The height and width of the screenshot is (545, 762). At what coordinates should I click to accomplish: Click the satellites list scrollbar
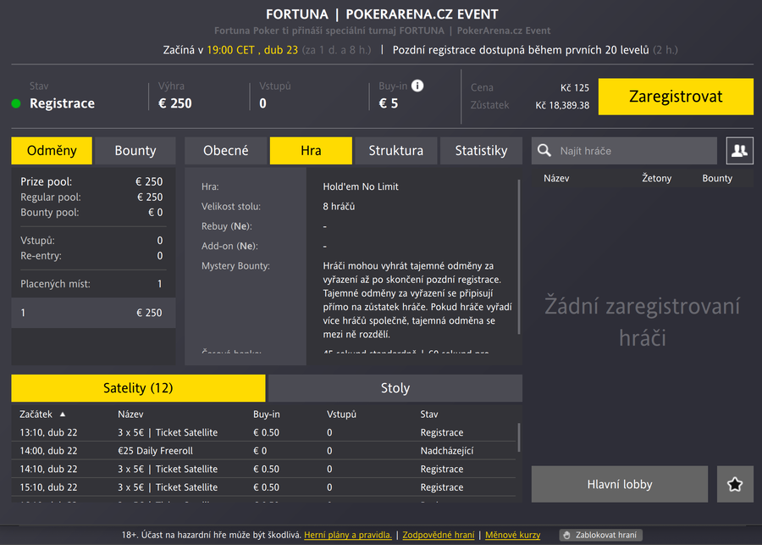(x=518, y=437)
